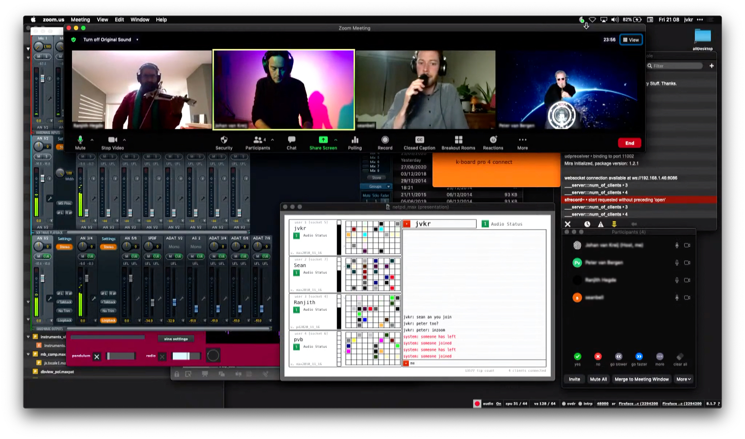Stop Video camera toggle
The height and width of the screenshot is (439, 745).
[x=112, y=140]
